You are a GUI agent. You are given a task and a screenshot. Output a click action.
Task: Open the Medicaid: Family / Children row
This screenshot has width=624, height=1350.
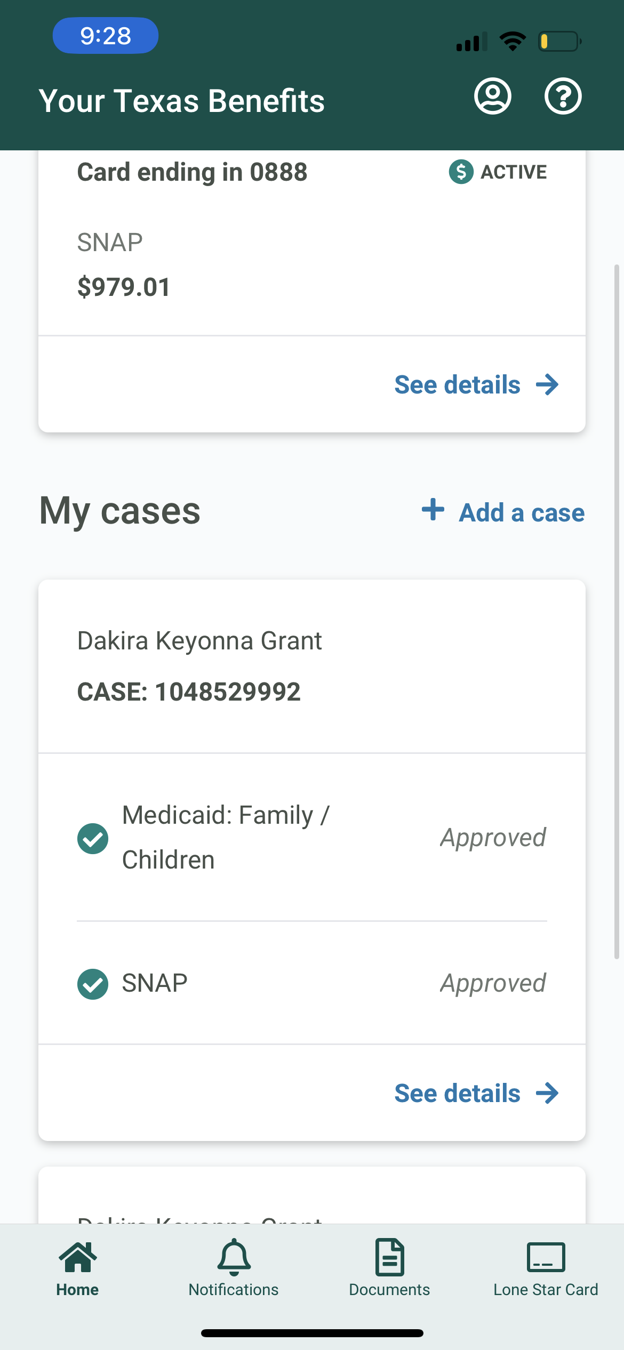[312, 838]
